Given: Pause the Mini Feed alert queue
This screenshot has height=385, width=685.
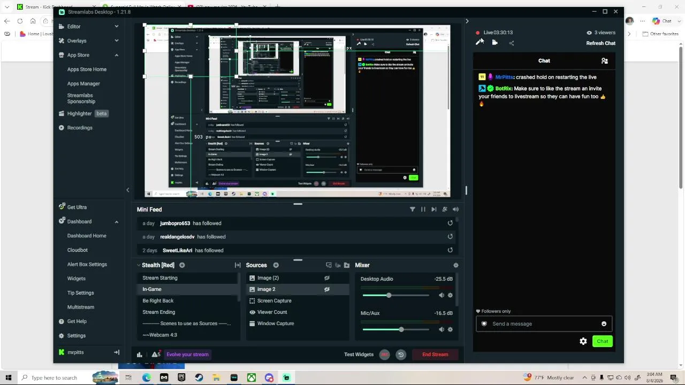Looking at the screenshot, I should [423, 210].
